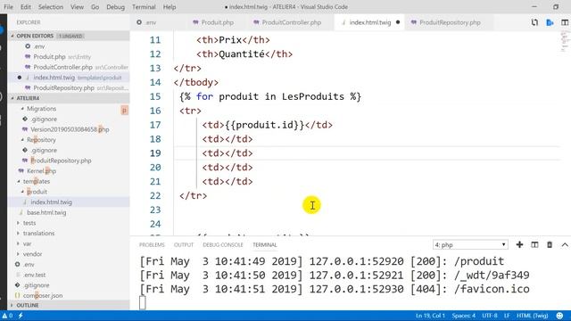Open the Selection menu
Image resolution: width=571 pixels, height=321 pixels.
(51, 7)
